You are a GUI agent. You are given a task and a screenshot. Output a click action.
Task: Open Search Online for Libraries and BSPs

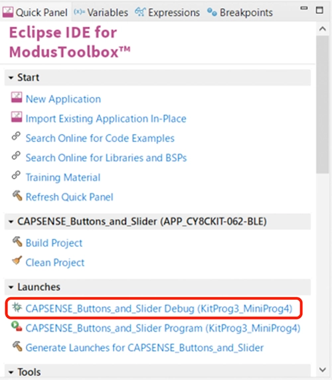(x=106, y=158)
